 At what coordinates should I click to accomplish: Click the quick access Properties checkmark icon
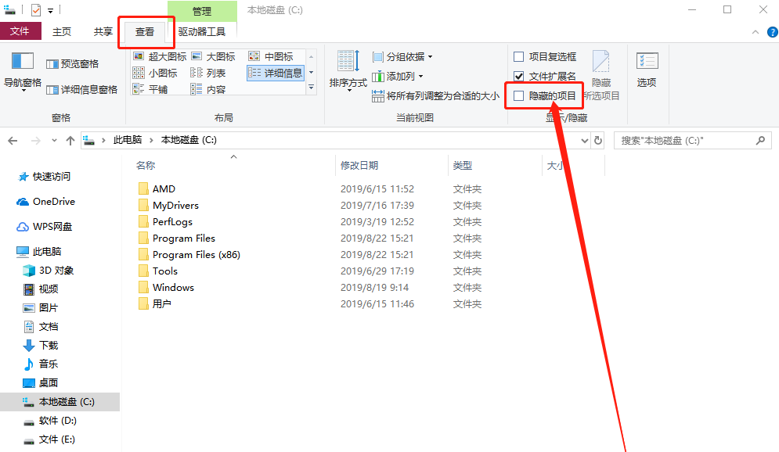[x=36, y=10]
